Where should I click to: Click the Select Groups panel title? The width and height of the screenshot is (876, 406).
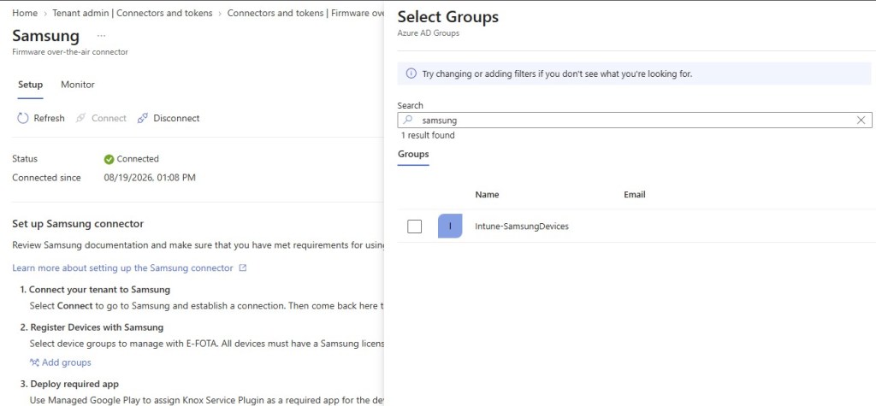(x=448, y=17)
